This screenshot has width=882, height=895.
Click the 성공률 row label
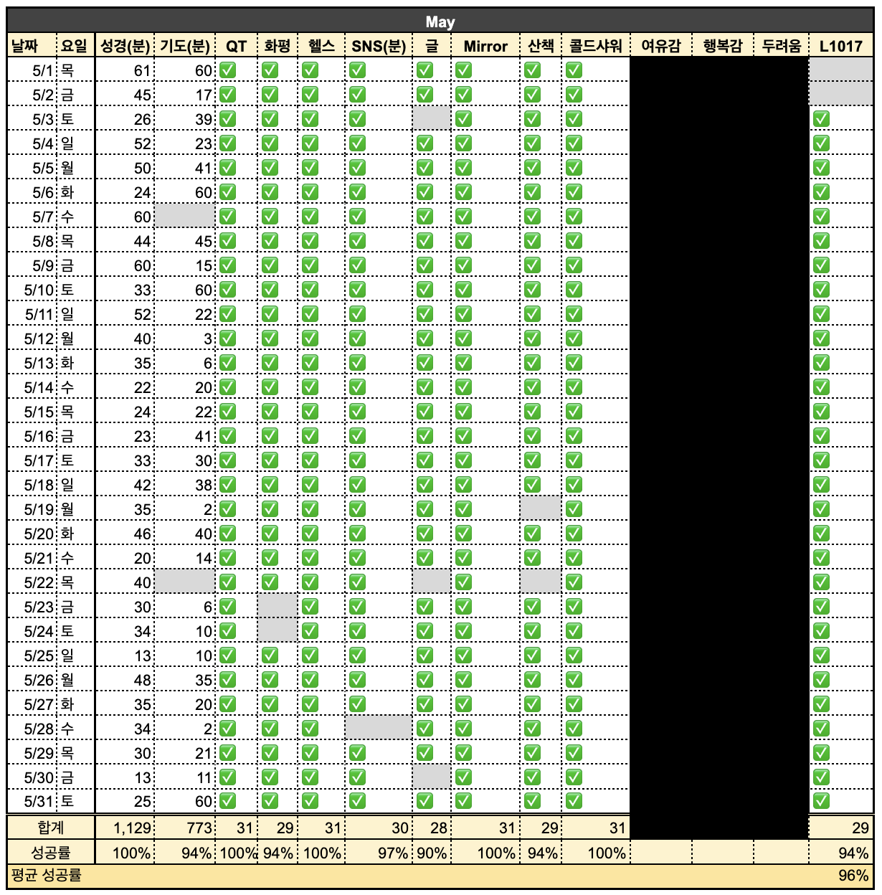pyautogui.click(x=50, y=853)
